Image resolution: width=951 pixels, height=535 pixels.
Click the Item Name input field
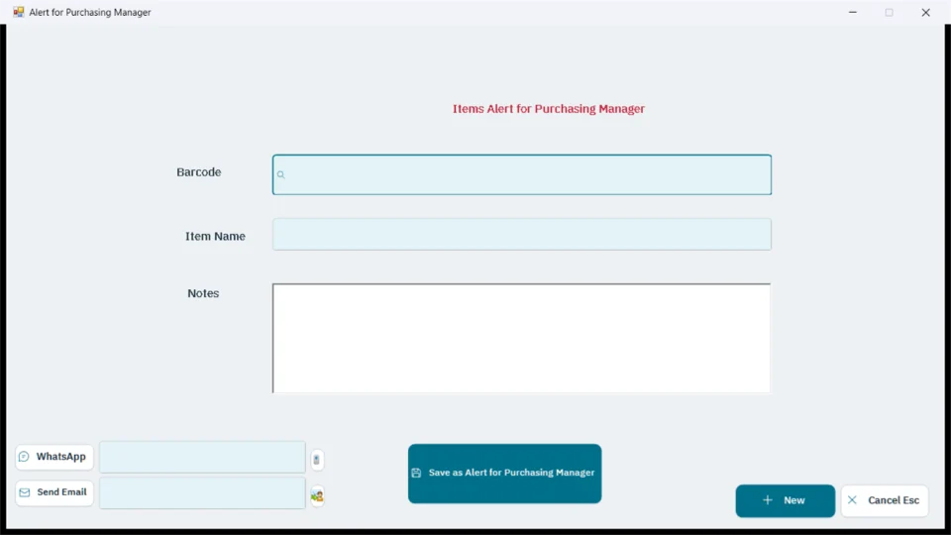coord(522,235)
